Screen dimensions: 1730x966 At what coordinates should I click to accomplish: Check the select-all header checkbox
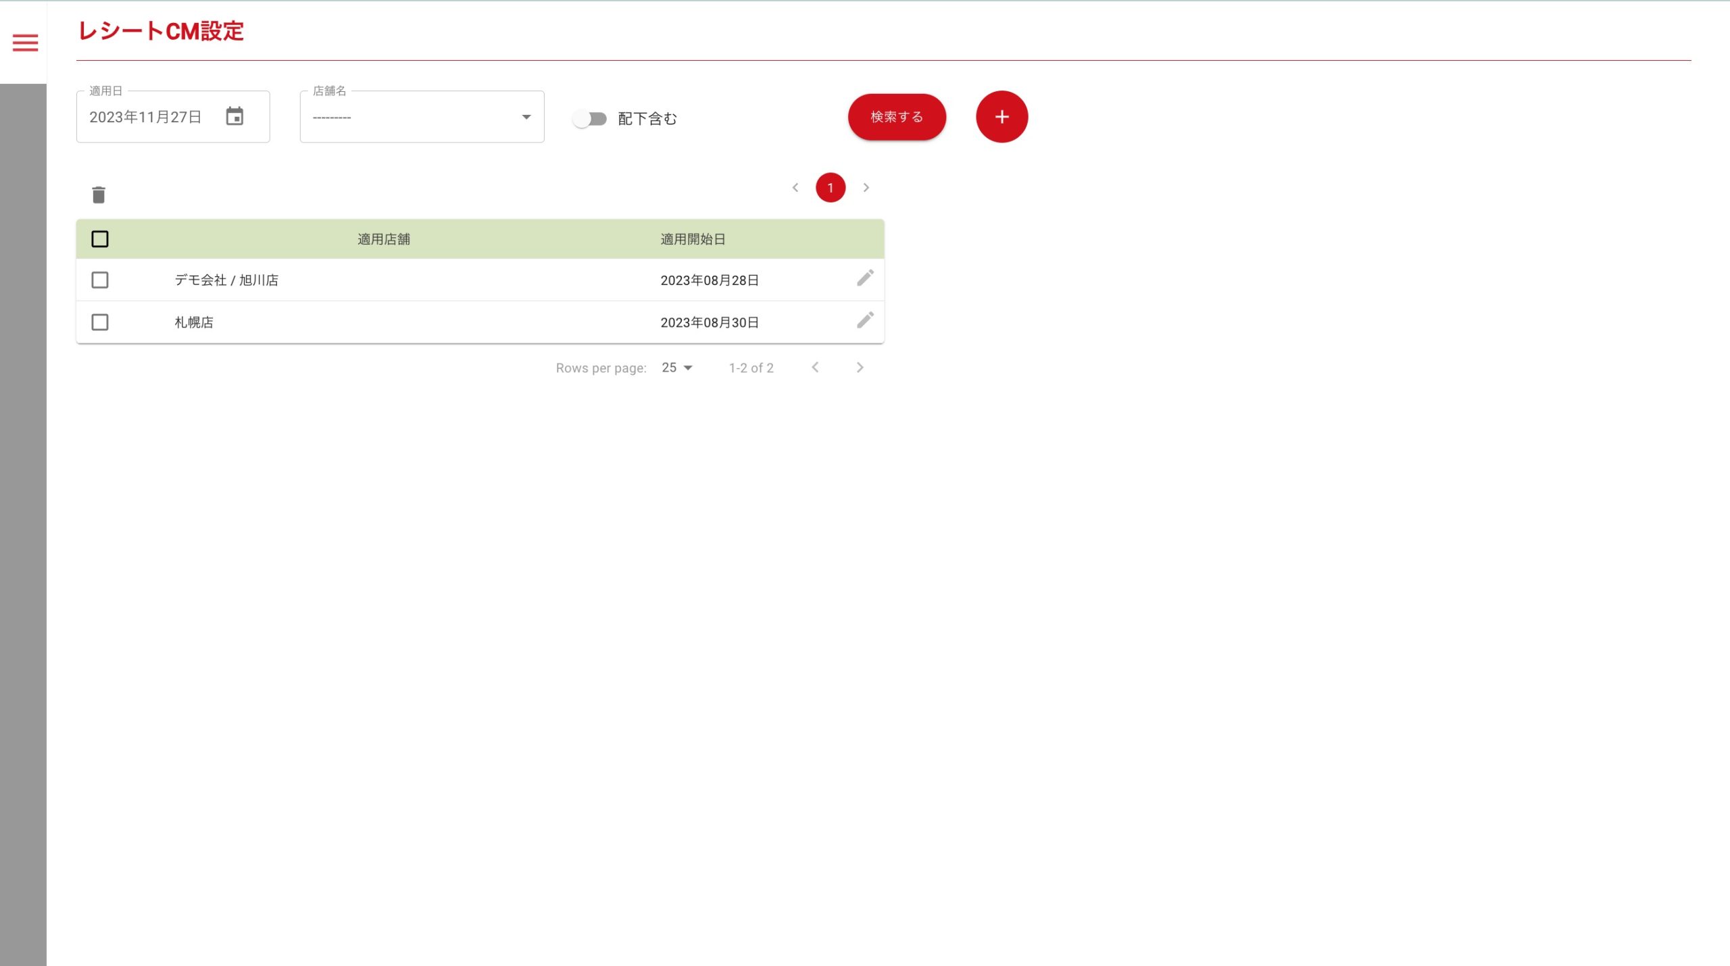(x=100, y=239)
